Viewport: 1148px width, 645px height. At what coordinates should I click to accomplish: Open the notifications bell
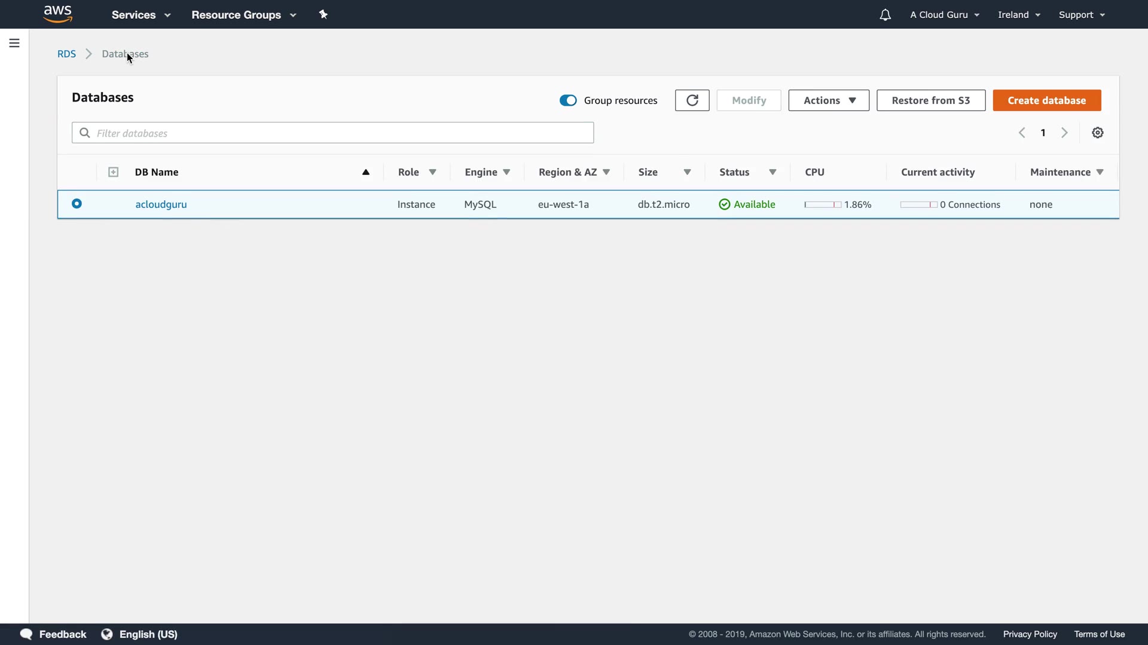[x=885, y=15]
